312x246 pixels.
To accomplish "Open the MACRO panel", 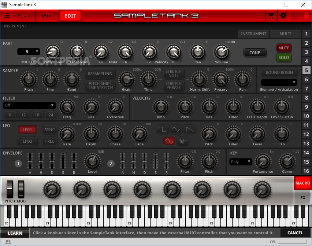I will click(x=302, y=183).
